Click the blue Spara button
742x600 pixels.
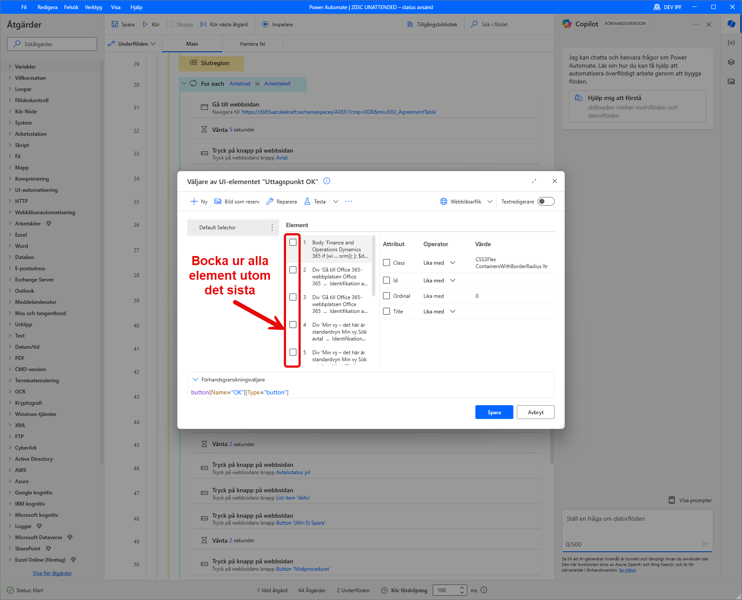(x=494, y=412)
